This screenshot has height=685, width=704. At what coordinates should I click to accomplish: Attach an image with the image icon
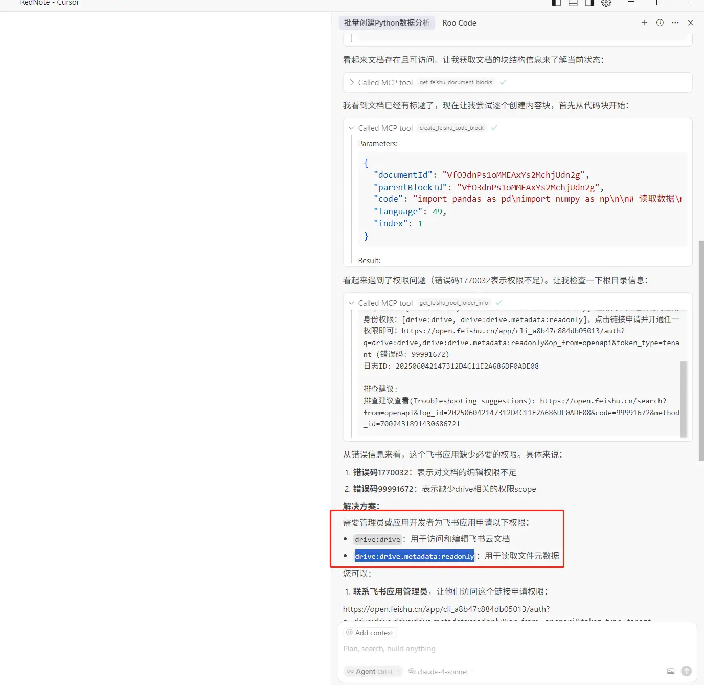click(671, 671)
